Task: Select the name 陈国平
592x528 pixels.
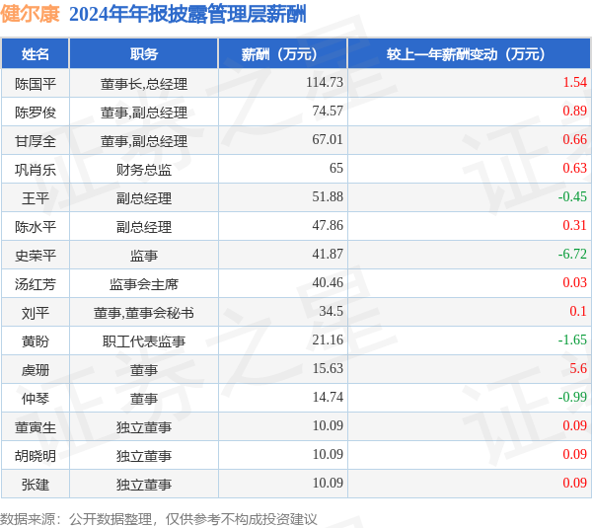Action: point(36,84)
